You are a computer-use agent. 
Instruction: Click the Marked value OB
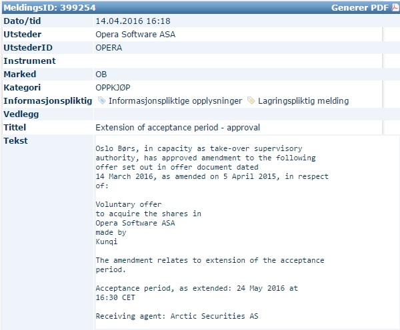point(101,74)
